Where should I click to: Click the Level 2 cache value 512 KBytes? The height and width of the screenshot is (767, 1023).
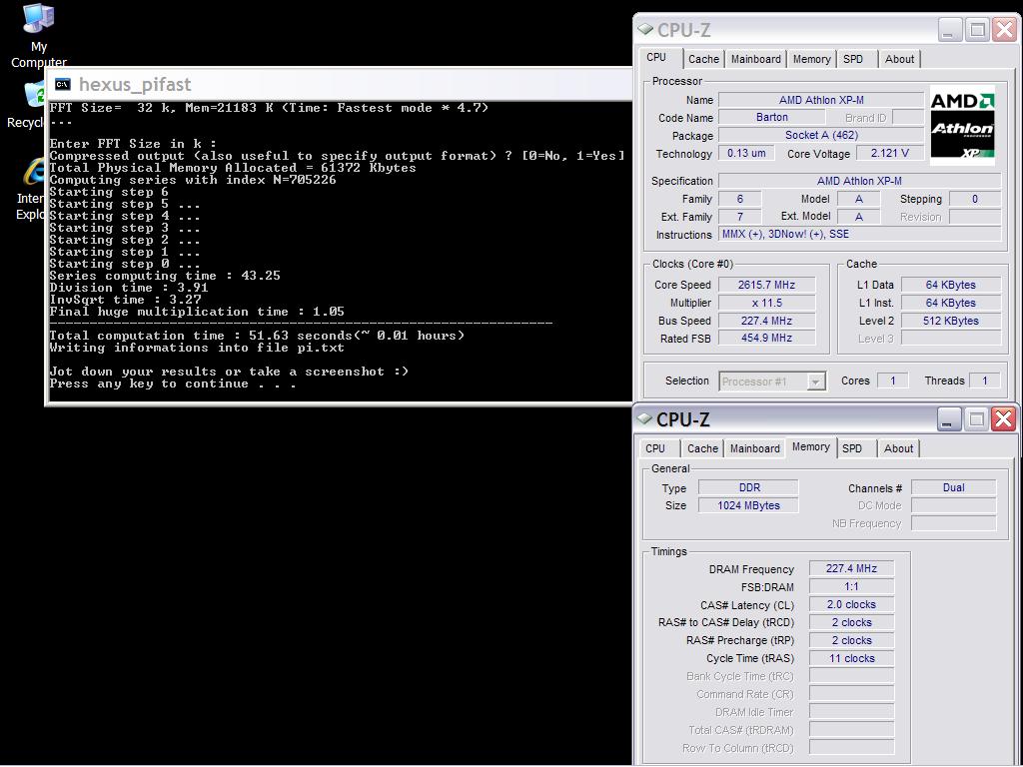[951, 321]
